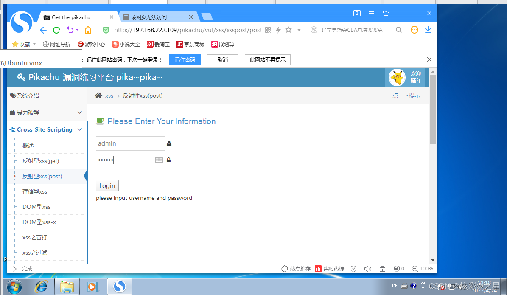Mute page sound with the speaker icon
This screenshot has width=507, height=295.
(368, 269)
